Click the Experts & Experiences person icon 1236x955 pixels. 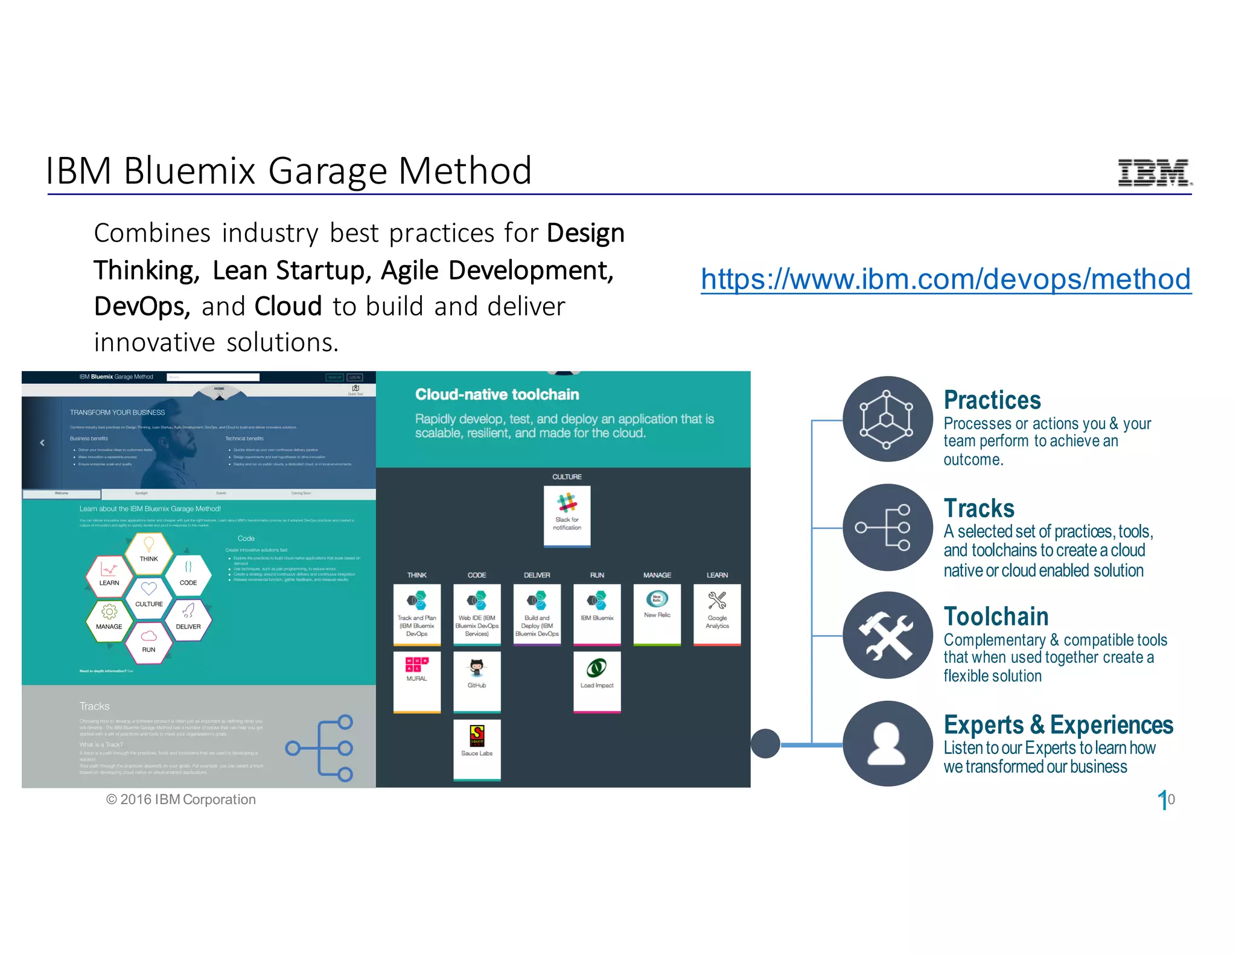(x=887, y=744)
